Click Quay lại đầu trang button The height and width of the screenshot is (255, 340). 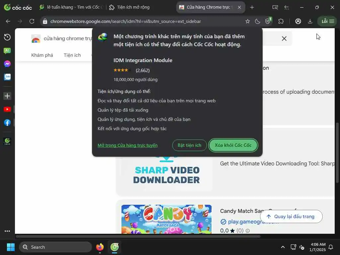291,216
